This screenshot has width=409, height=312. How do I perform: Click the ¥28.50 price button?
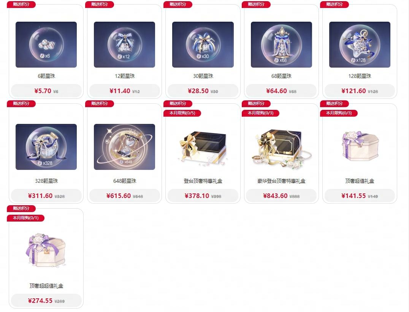coord(203,91)
